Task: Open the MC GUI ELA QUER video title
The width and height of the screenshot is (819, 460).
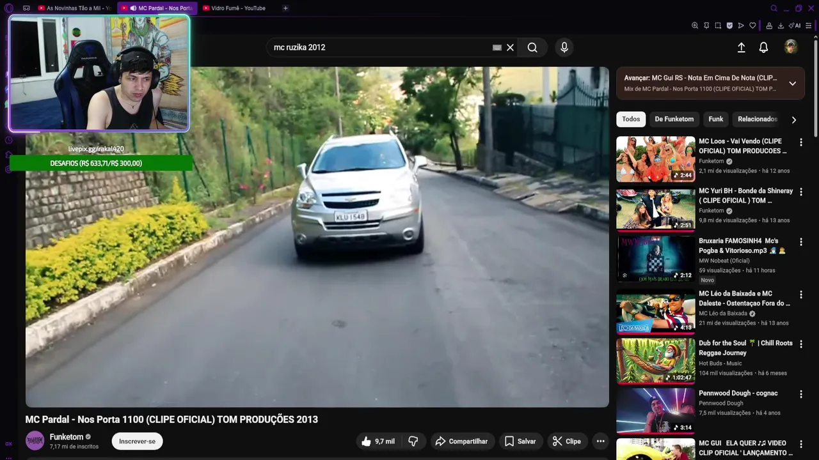Action: 745,448
